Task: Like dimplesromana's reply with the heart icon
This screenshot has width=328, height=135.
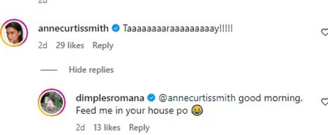Action: pos(325,102)
